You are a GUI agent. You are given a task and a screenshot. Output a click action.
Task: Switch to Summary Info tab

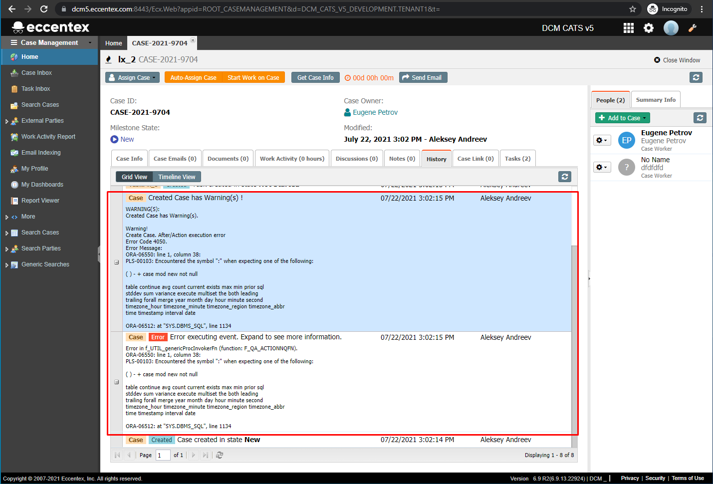click(x=656, y=100)
